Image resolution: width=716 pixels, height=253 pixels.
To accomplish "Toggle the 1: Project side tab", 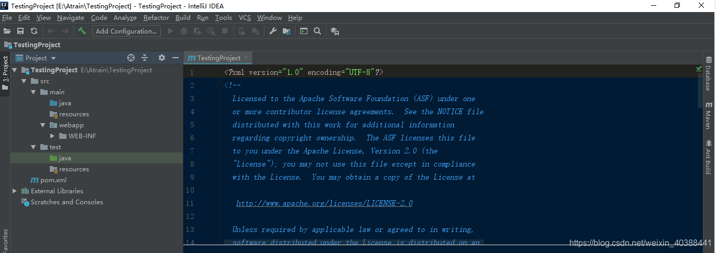I will click(x=5, y=73).
